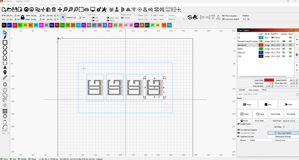This screenshot has height=160, width=299.
Task: Select the Position Laser pin tool
Action: click(5, 72)
